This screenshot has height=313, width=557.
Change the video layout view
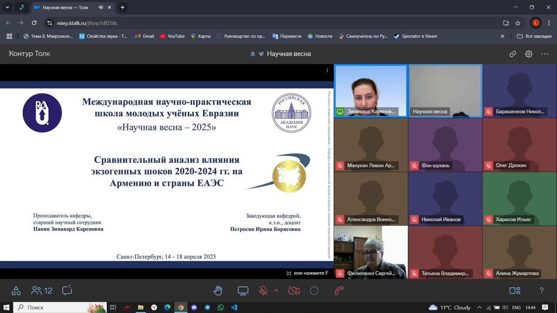[x=515, y=291]
